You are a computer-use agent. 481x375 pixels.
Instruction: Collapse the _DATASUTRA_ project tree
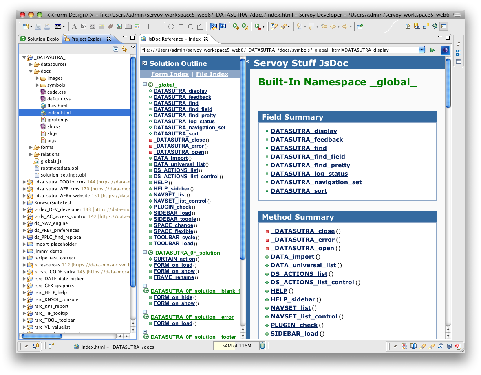point(24,57)
